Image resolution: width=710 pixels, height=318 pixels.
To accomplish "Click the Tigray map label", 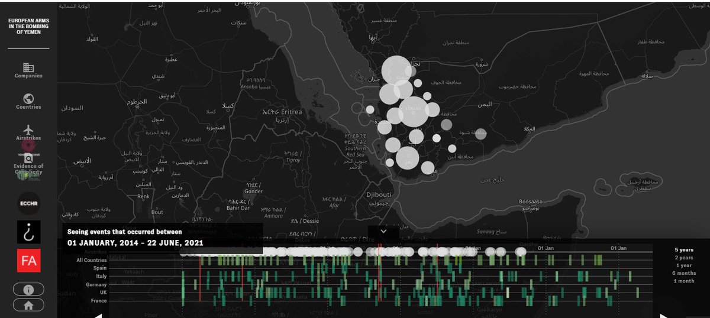I will [x=292, y=157].
